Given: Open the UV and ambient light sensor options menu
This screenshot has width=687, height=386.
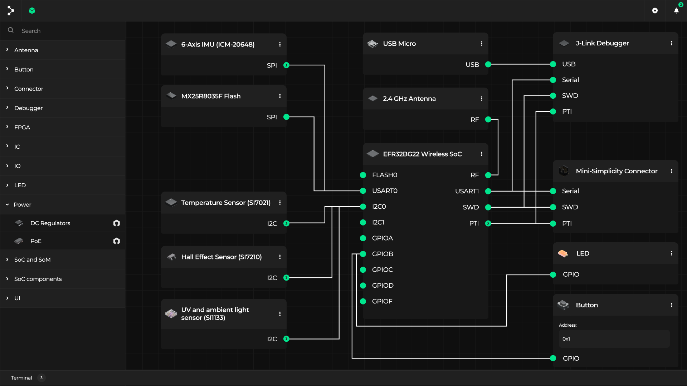Looking at the screenshot, I should [x=280, y=314].
